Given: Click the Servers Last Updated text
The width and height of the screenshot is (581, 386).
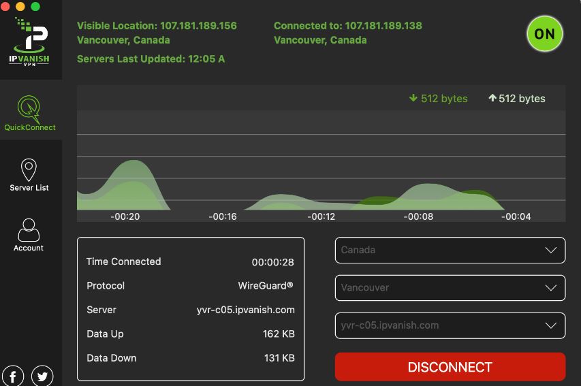Looking at the screenshot, I should tap(151, 59).
